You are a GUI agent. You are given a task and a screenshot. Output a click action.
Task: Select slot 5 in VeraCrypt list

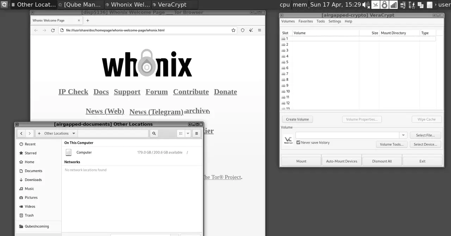click(x=358, y=62)
